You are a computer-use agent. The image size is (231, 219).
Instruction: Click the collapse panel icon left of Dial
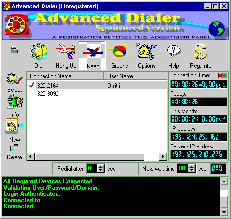[14, 50]
